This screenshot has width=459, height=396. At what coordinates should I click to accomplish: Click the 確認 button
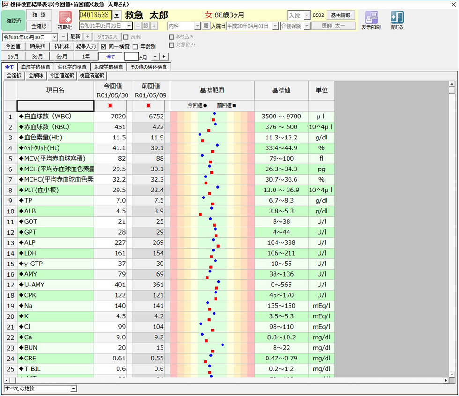click(39, 15)
